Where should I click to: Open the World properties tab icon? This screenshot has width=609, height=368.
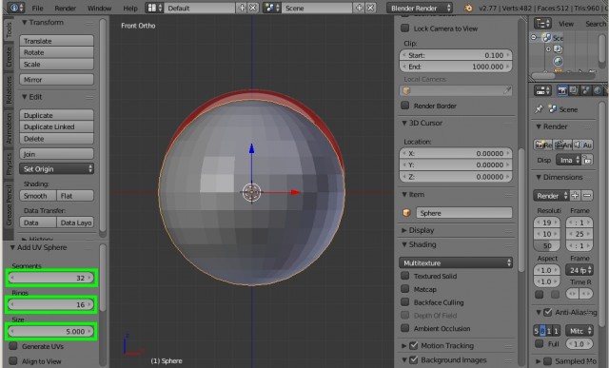coord(598,91)
